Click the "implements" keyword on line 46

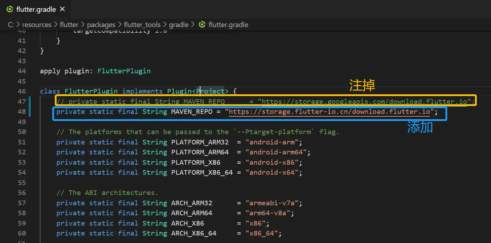pyautogui.click(x=142, y=91)
